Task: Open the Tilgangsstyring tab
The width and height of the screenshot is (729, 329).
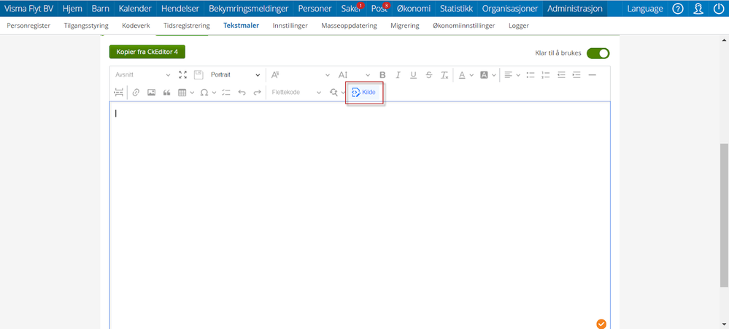Action: [x=86, y=26]
